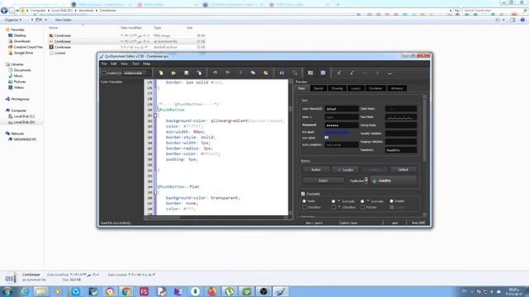The height and width of the screenshot is (297, 529).
Task: Toggle the TriState checkbox
Action: coord(363,207)
